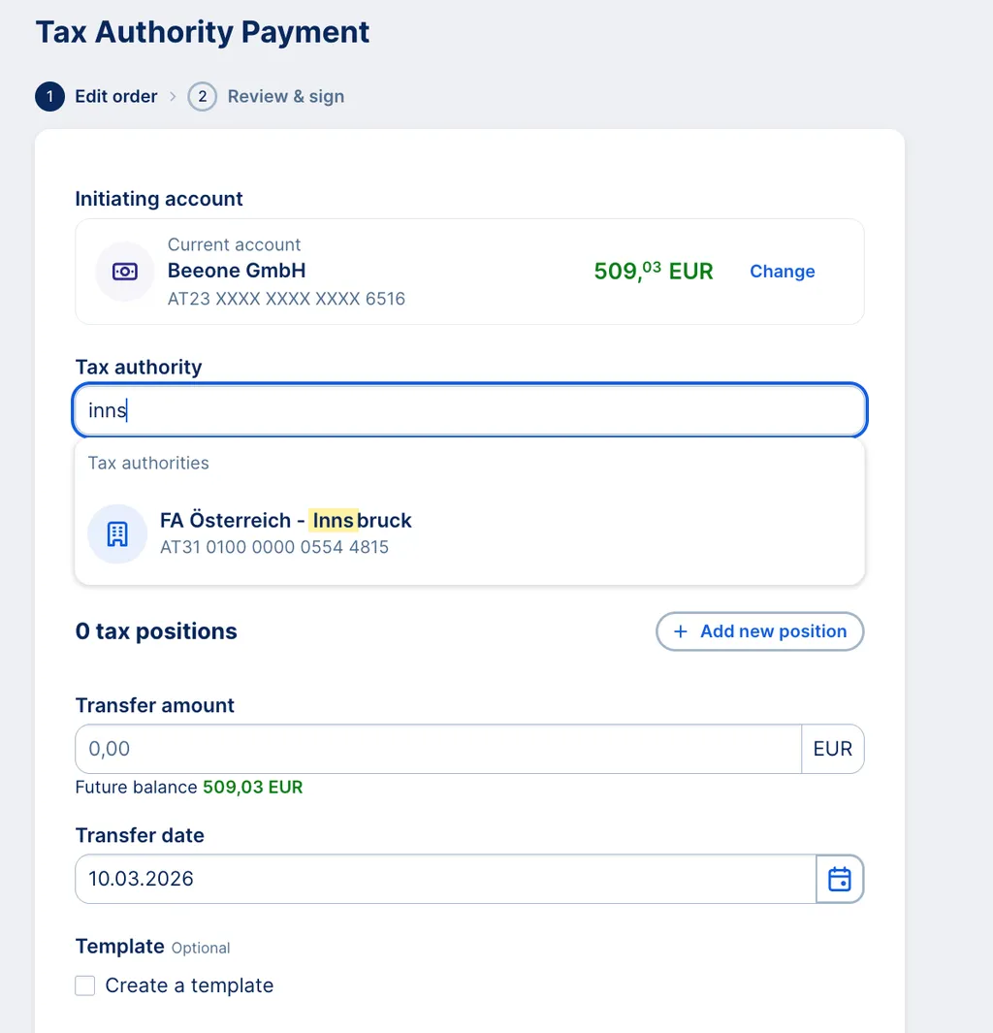Go to Review & sign step
Screen dimensions: 993x1033
(286, 97)
